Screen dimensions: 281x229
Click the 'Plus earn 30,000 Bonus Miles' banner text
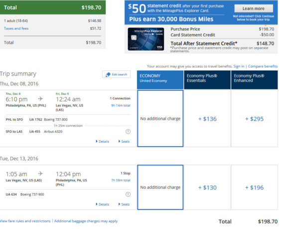[x=171, y=19]
